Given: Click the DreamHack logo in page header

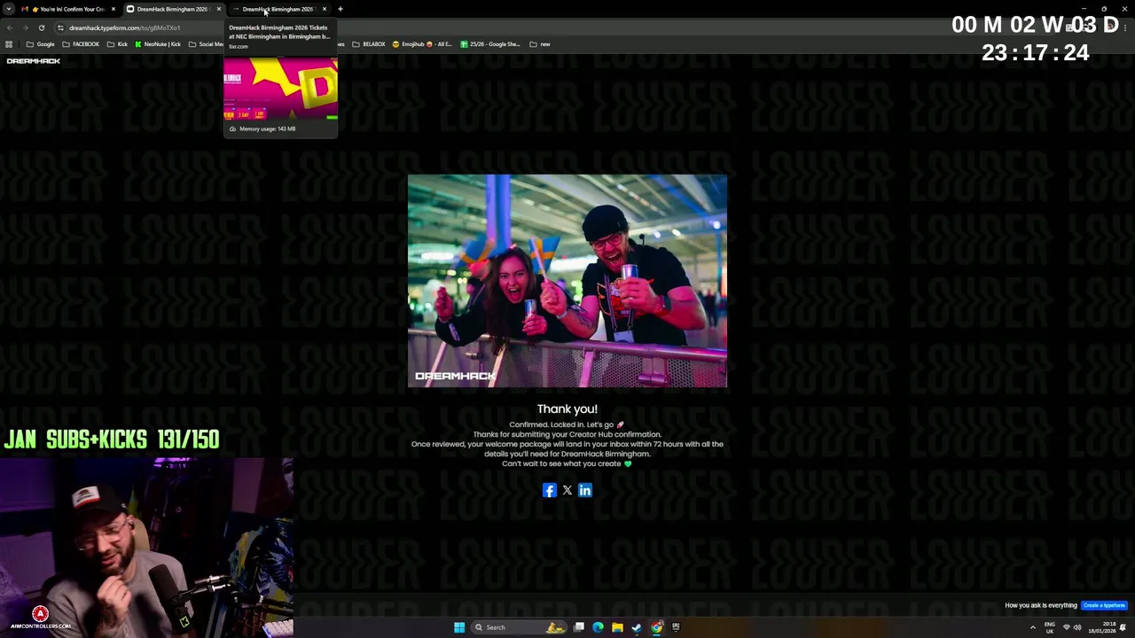Looking at the screenshot, I should tap(34, 61).
